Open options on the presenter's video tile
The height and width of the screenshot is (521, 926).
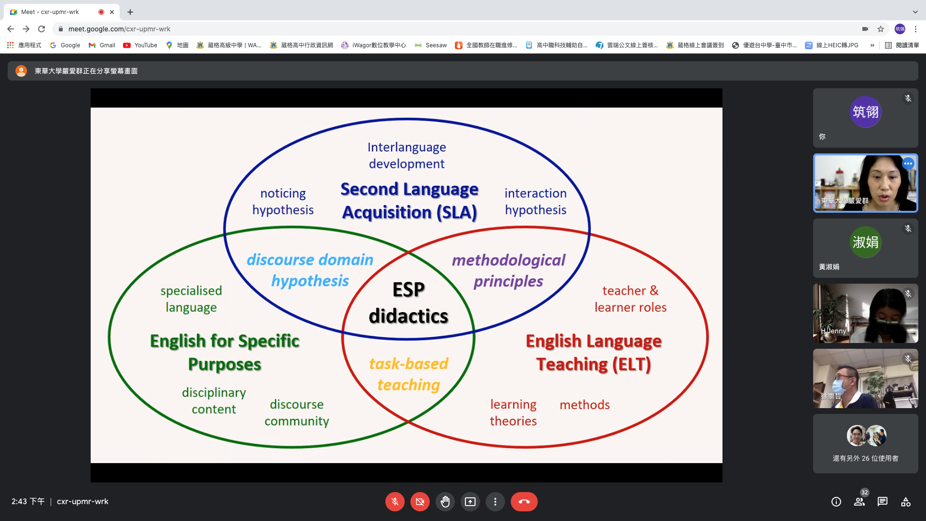pos(908,164)
